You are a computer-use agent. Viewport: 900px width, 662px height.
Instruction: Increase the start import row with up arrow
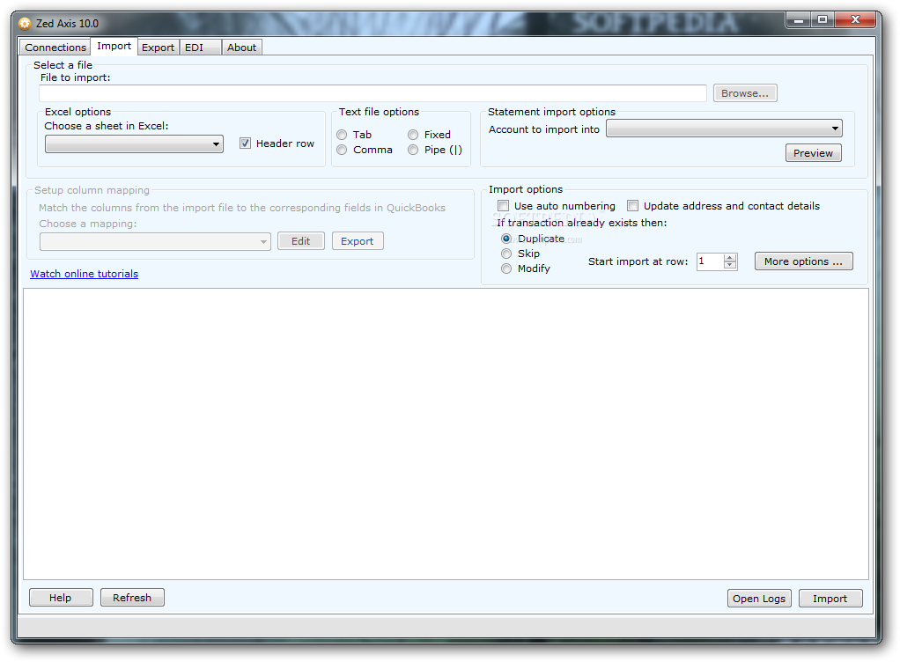[730, 258]
